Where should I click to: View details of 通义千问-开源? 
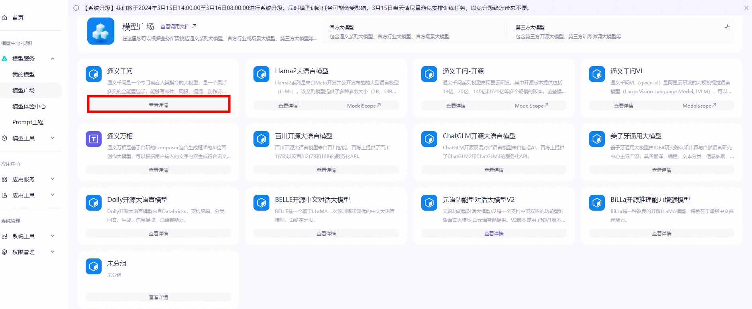coord(456,106)
